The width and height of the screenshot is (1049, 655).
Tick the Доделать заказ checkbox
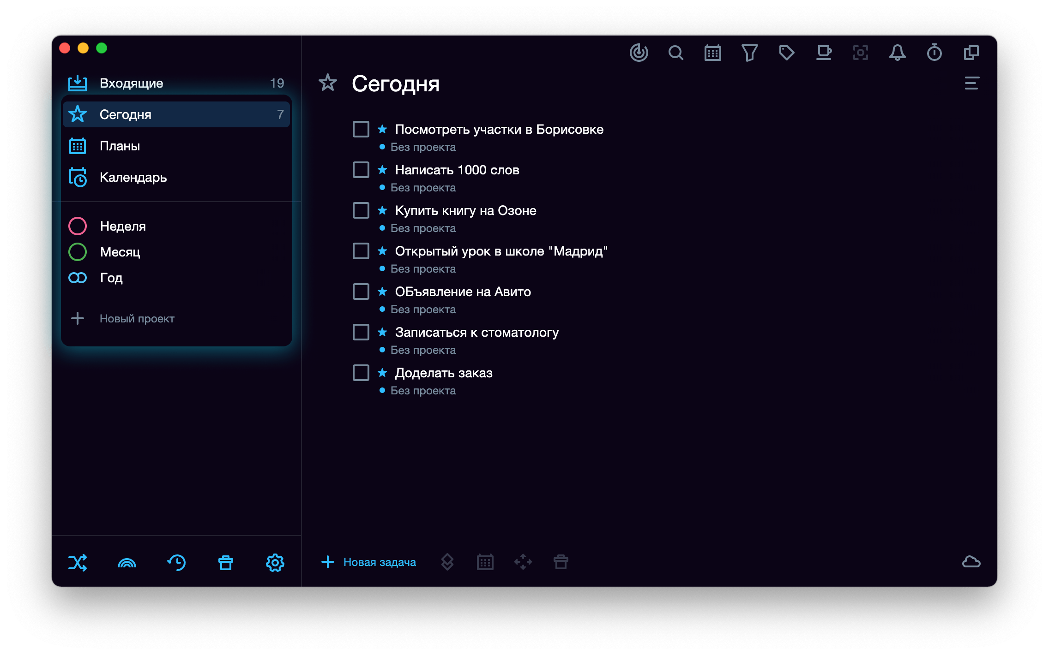361,373
